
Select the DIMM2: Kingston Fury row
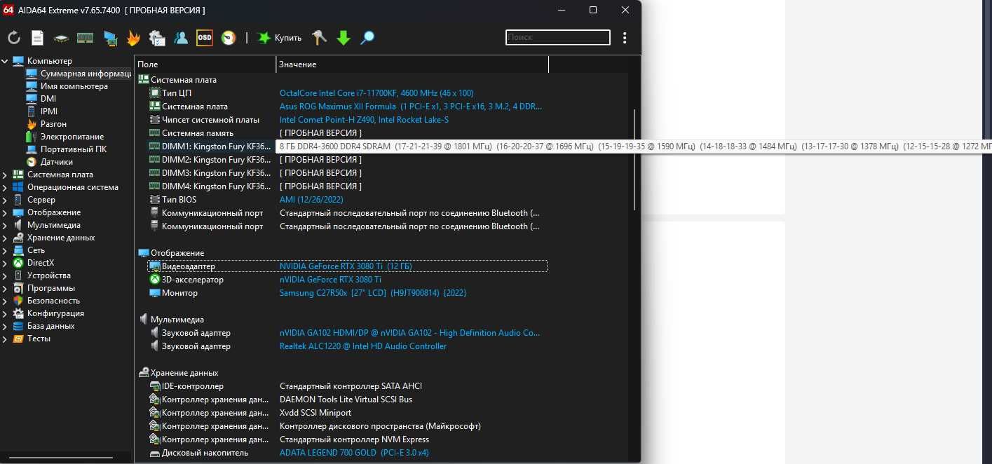click(x=347, y=160)
